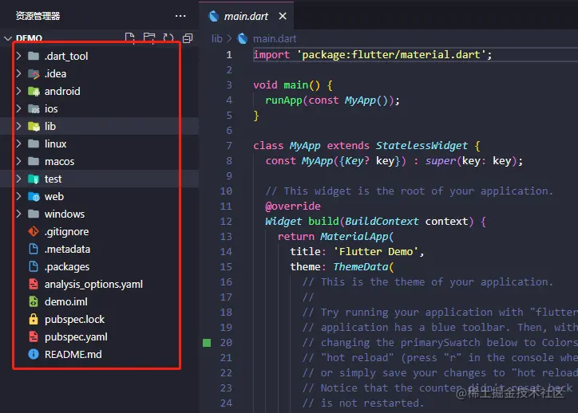The height and width of the screenshot is (413, 578).
Task: Click the .dart_tool folder icon
Action: coord(34,56)
